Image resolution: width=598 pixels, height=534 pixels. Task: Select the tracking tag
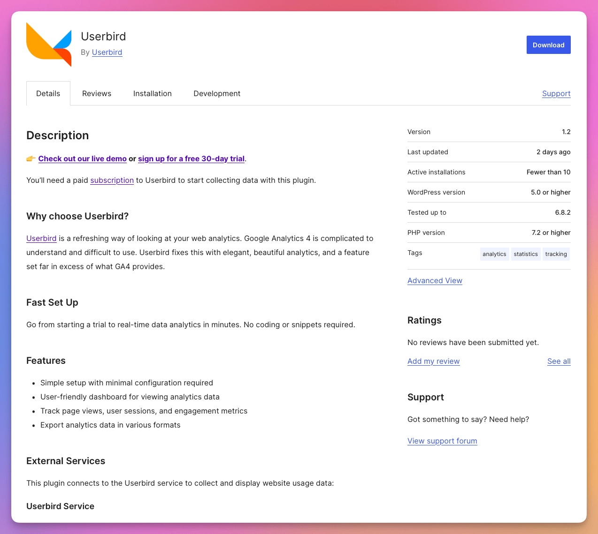coord(556,254)
